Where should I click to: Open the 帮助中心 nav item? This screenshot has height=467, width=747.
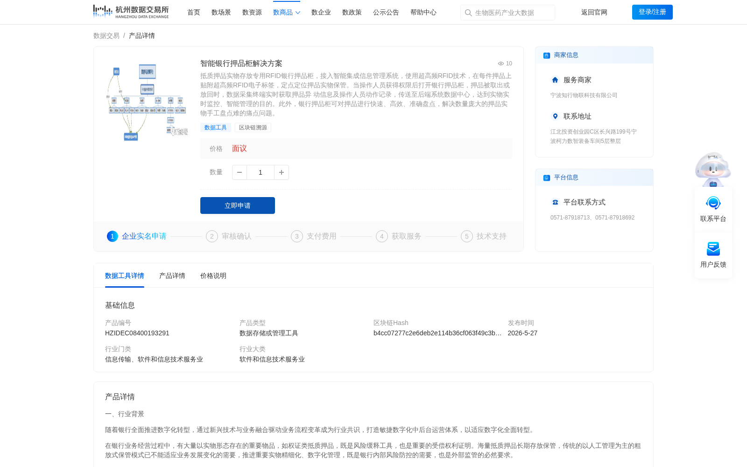click(423, 12)
